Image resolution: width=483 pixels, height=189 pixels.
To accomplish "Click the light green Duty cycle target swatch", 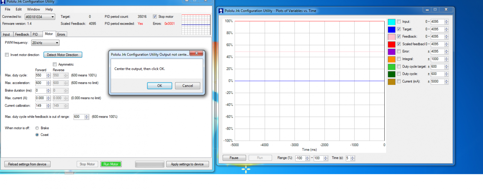I will pos(392,67).
